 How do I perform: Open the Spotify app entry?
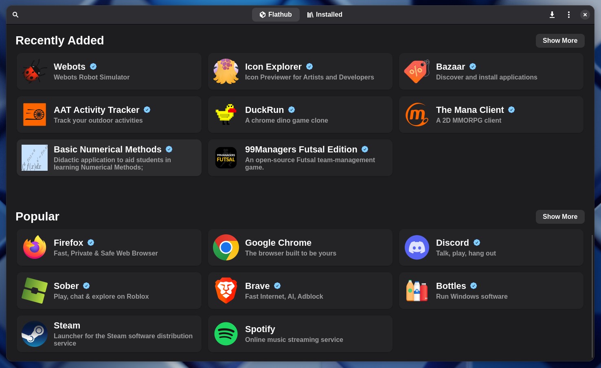[x=300, y=334]
